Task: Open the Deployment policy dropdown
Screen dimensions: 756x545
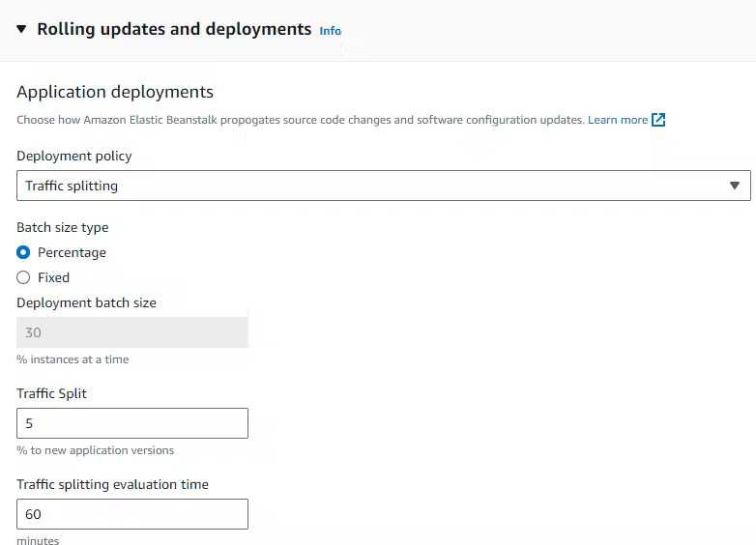Action: coord(384,186)
